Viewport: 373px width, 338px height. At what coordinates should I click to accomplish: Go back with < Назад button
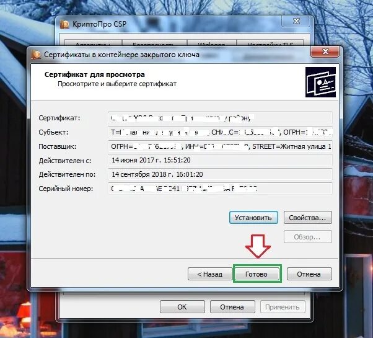pos(210,274)
